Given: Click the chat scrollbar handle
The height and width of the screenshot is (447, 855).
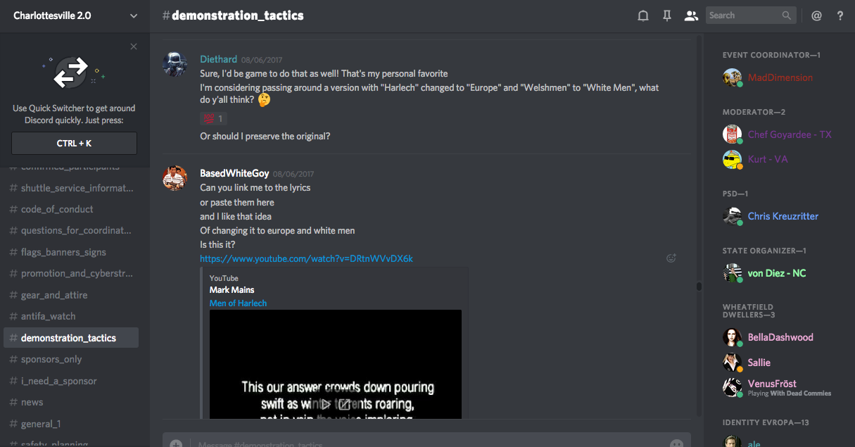Looking at the screenshot, I should coord(699,287).
